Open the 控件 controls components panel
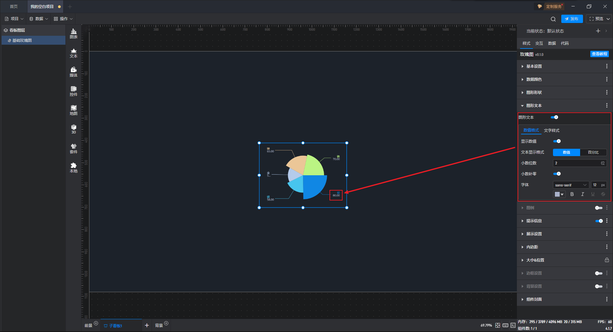The image size is (613, 332). tap(73, 91)
